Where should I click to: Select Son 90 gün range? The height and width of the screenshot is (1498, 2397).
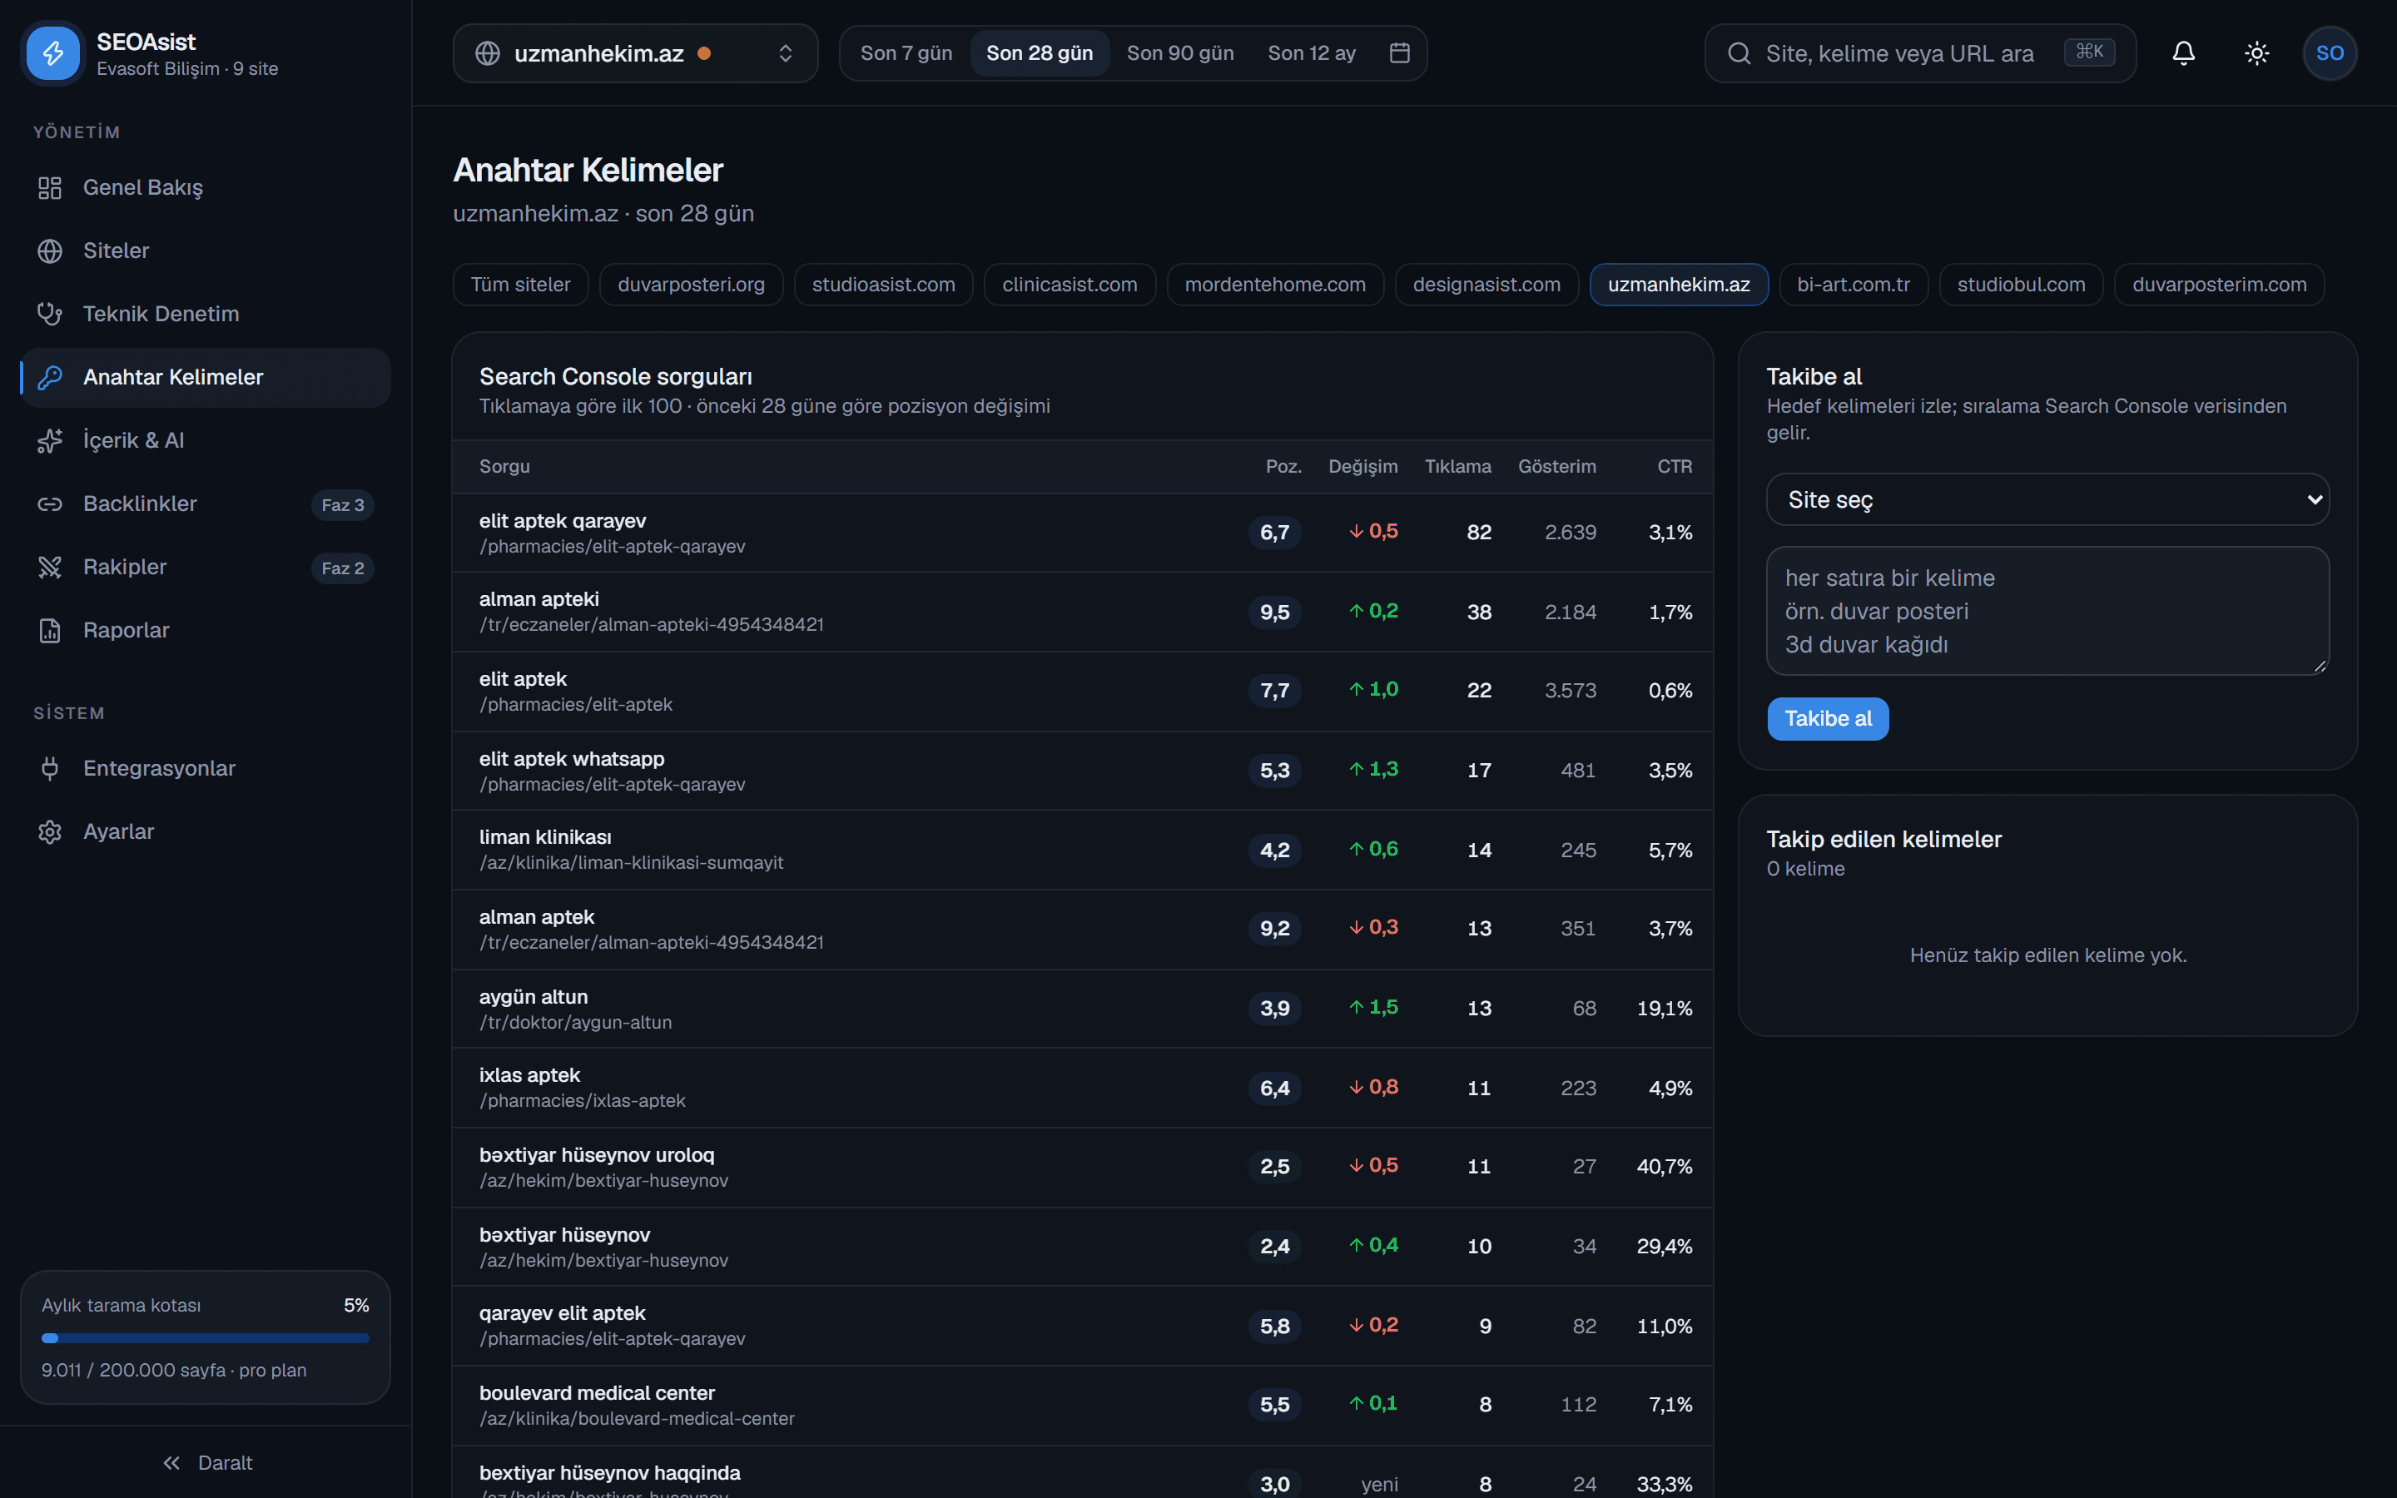click(1179, 53)
